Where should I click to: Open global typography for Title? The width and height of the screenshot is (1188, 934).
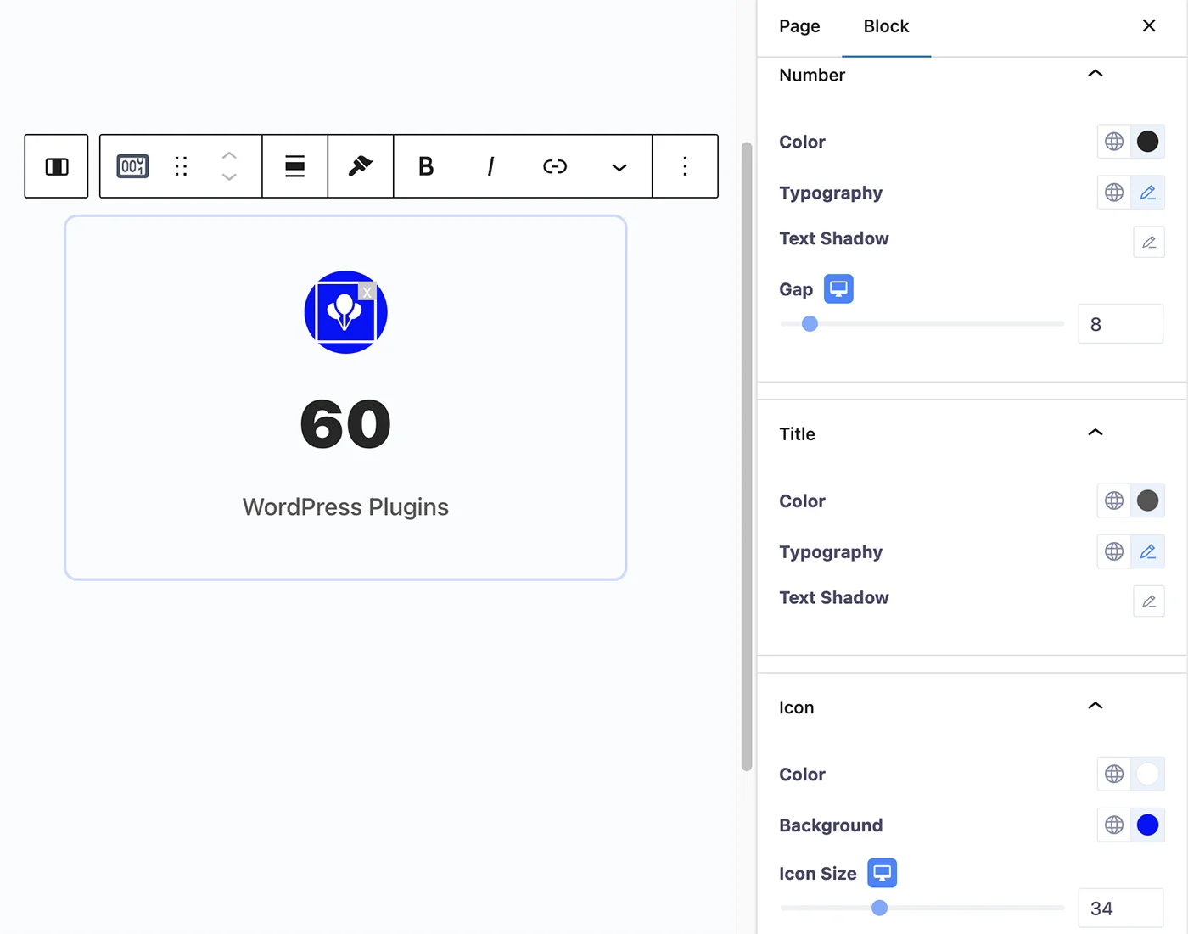point(1114,551)
